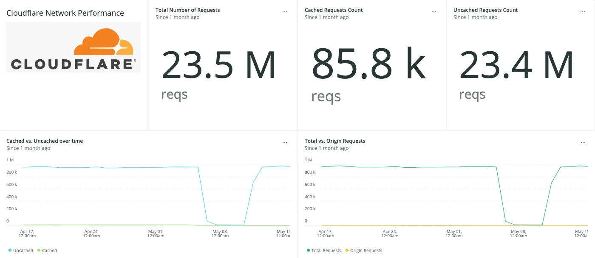Click the Cloudflare logo image
Screen dimensions: 595x258
point(73,47)
